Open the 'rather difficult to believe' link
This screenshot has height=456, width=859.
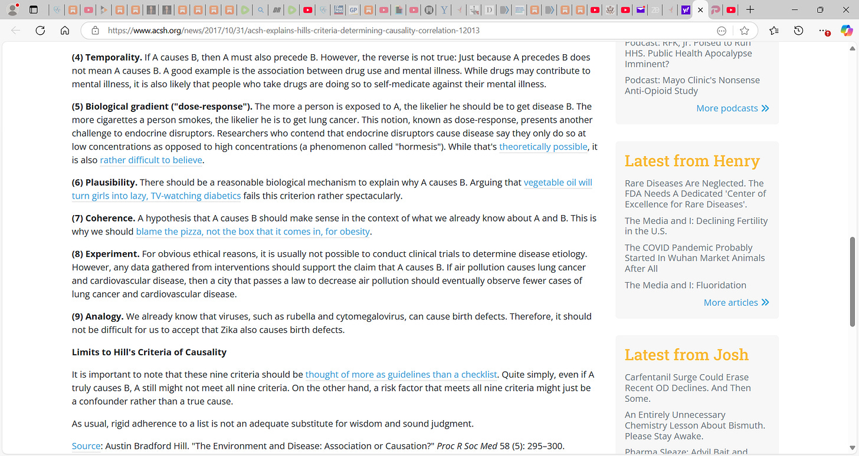[151, 160]
